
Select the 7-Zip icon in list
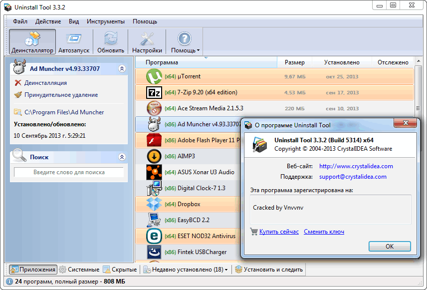tap(154, 93)
